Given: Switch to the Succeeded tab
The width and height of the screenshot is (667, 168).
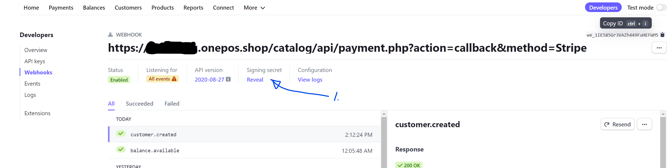Looking at the screenshot, I should [x=140, y=104].
